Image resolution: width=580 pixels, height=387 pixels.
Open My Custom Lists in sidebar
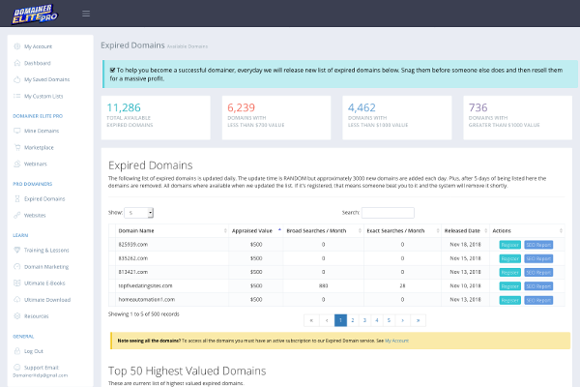[x=44, y=96]
